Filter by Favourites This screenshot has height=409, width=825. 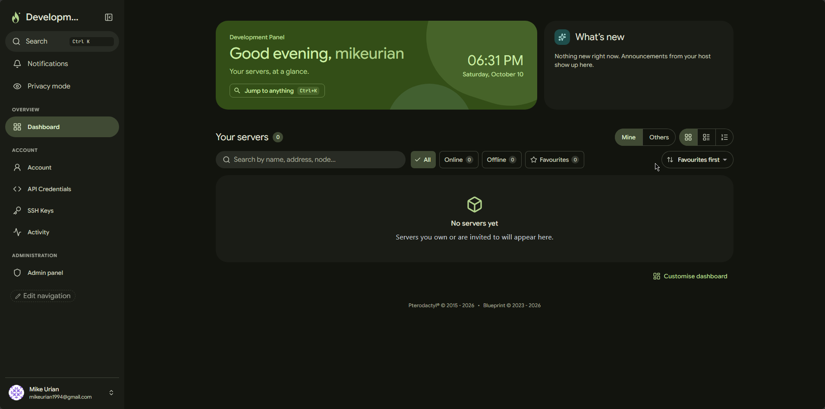(554, 160)
